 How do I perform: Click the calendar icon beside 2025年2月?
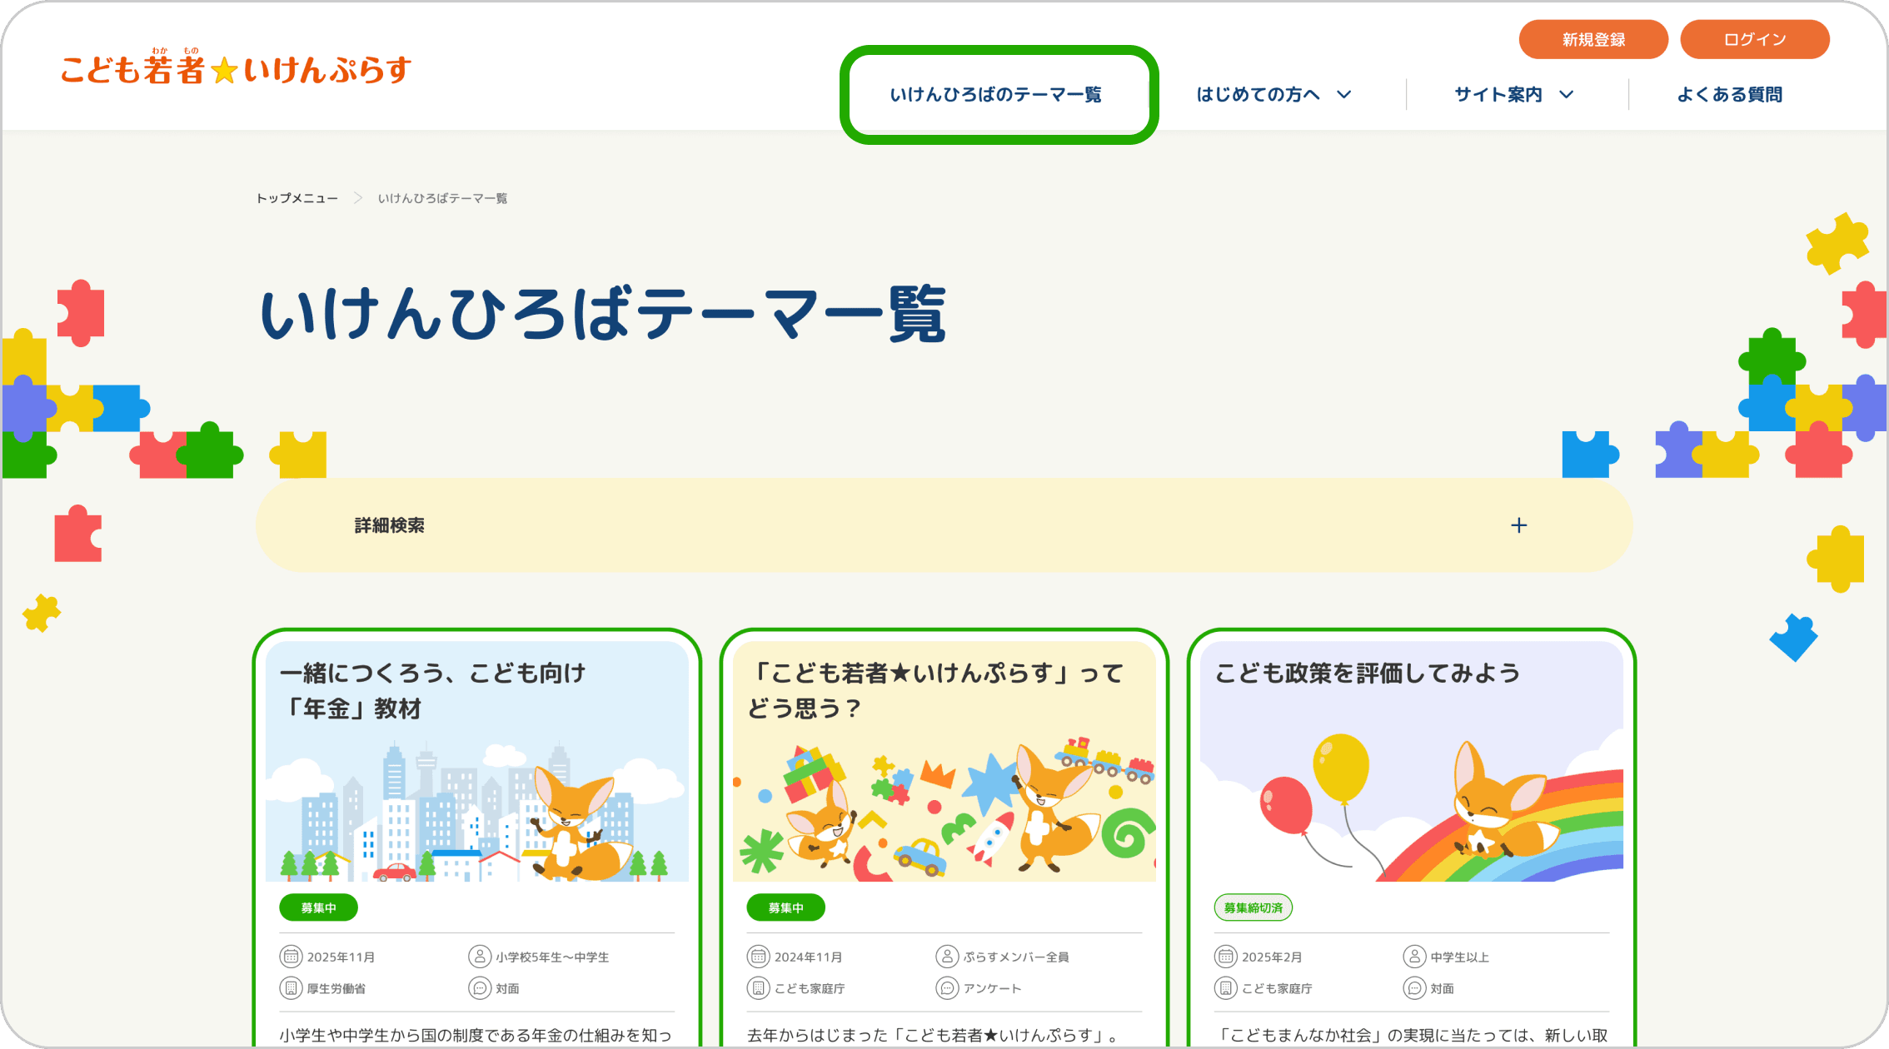click(x=1225, y=956)
